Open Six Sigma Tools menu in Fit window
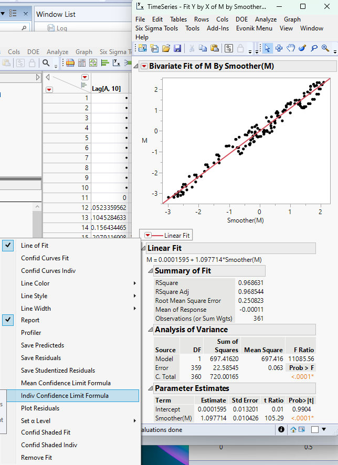The height and width of the screenshot is (465, 338). click(156, 28)
